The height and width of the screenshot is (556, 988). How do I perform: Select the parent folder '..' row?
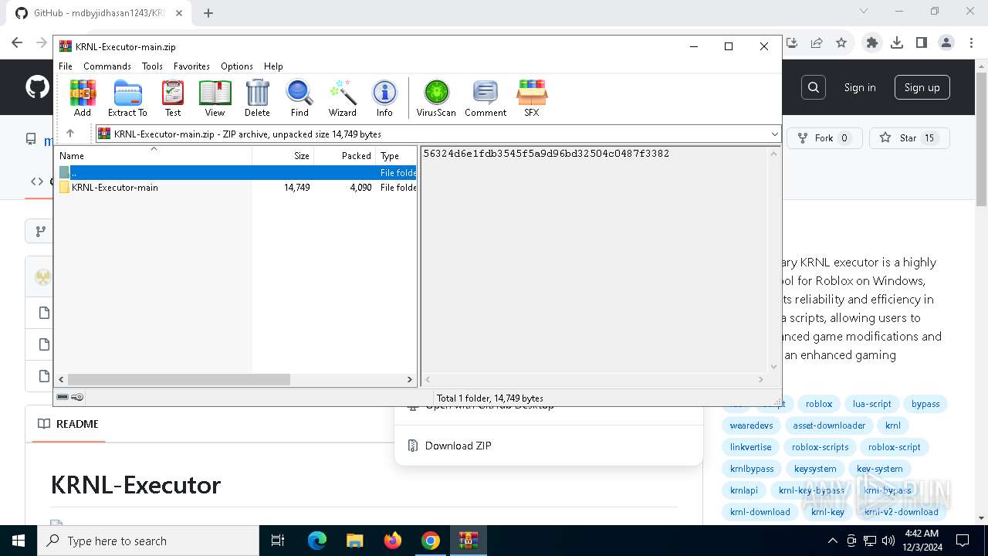(236, 173)
